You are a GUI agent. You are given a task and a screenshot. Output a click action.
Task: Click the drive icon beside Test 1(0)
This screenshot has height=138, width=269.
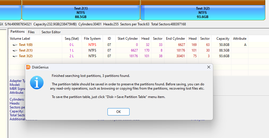[x=15, y=45]
